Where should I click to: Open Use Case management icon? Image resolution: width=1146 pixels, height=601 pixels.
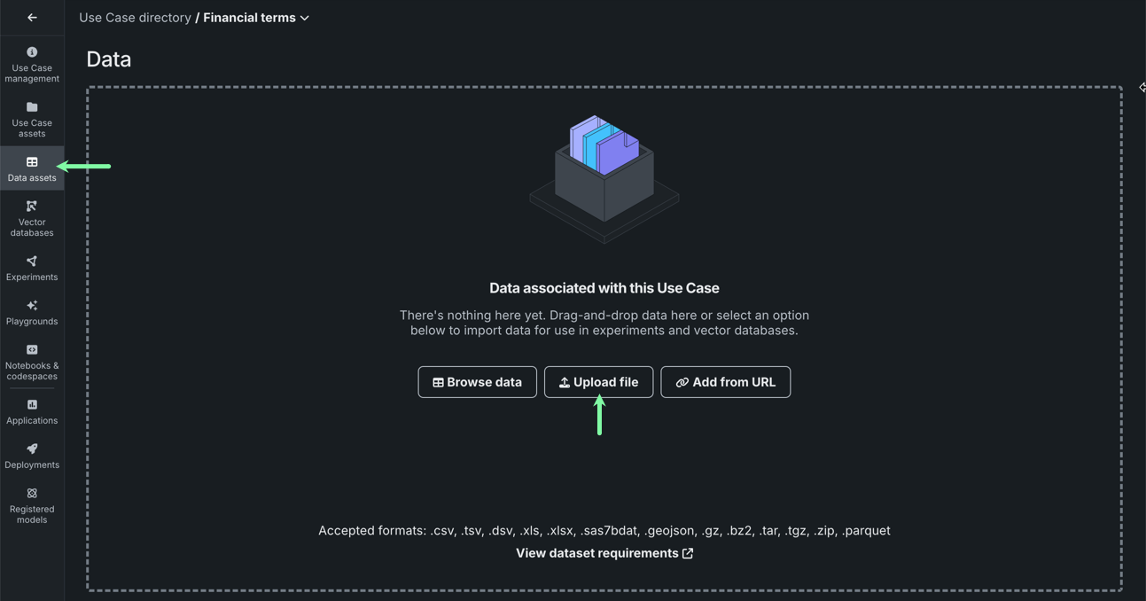(x=32, y=52)
